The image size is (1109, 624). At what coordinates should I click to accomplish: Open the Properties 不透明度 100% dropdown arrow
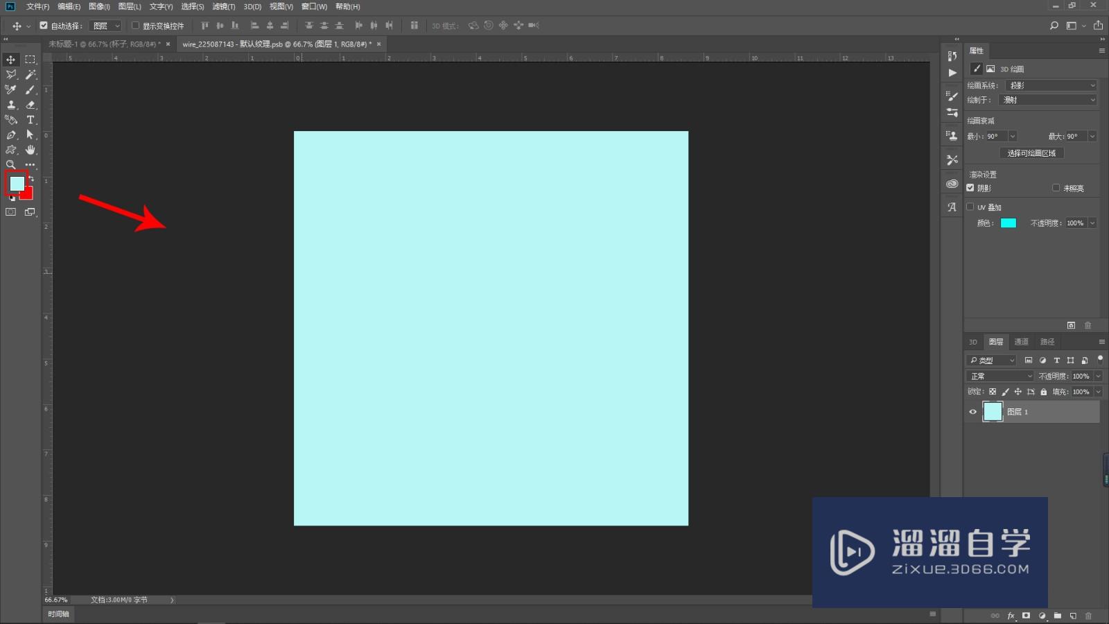click(x=1093, y=223)
